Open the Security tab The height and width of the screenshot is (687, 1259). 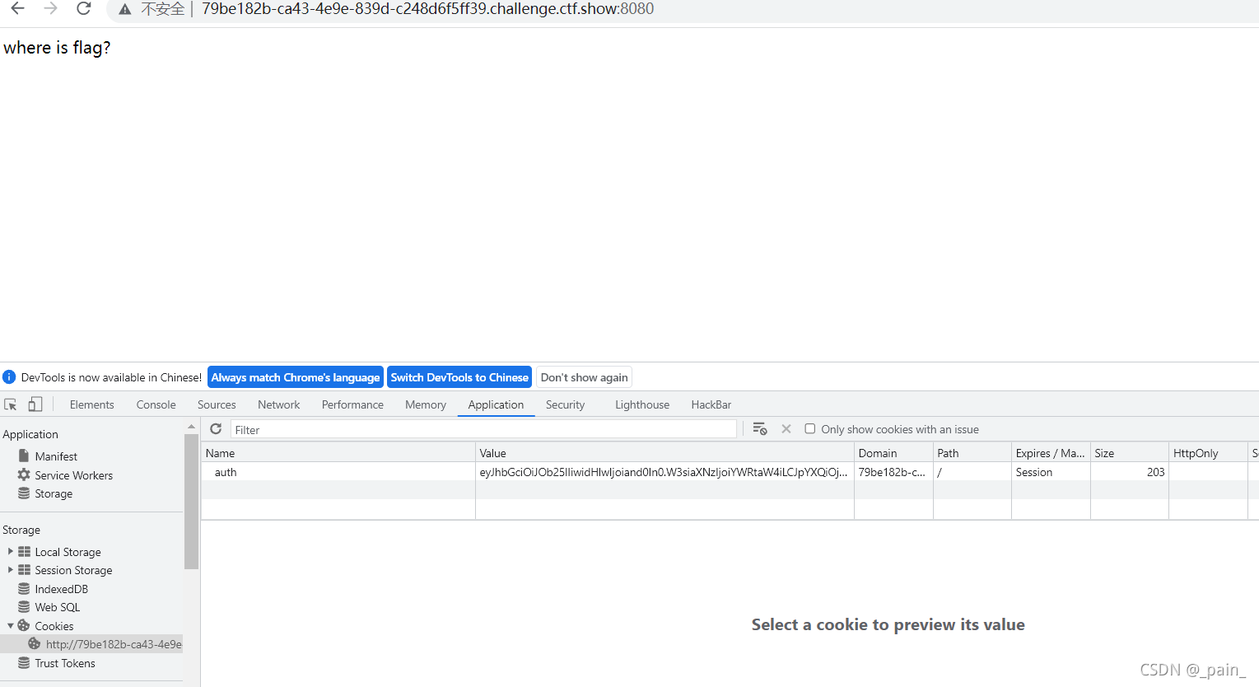[x=565, y=404]
